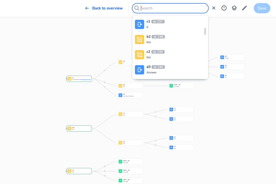Image resolution: width=276 pixels, height=184 pixels.
Task: Click the layers icon in the toolbar
Action: click(234, 8)
